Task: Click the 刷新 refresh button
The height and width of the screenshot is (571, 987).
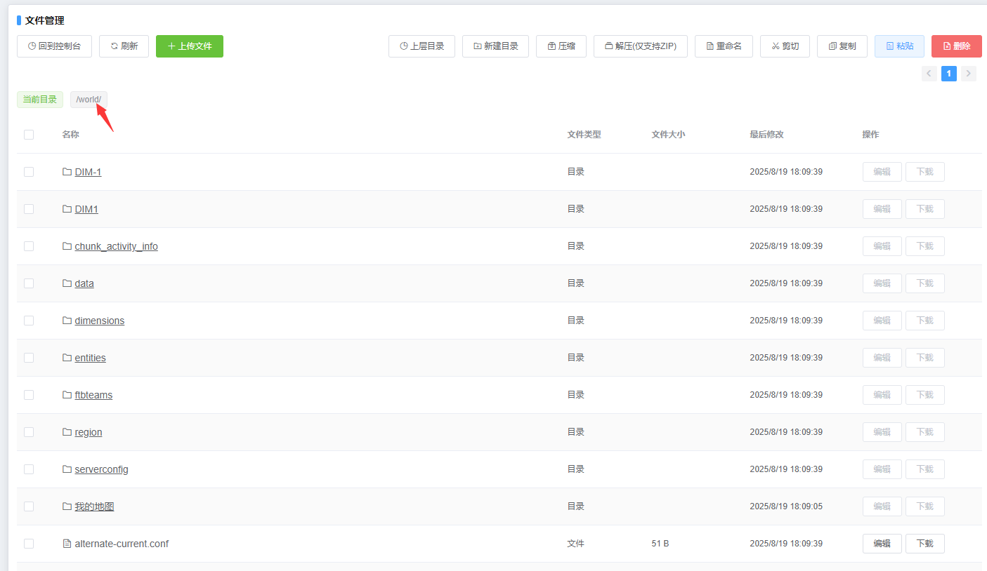Action: point(124,46)
